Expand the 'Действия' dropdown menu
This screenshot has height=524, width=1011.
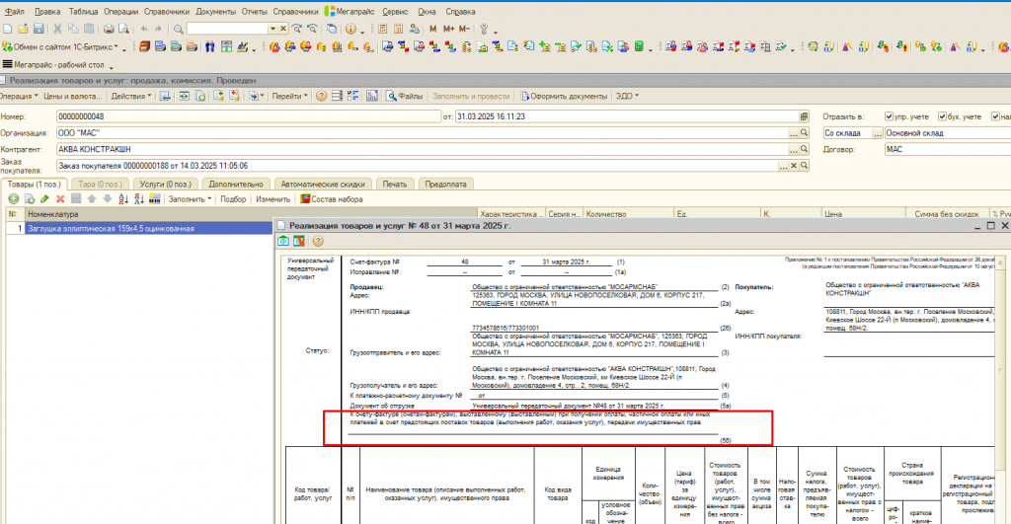pyautogui.click(x=131, y=96)
